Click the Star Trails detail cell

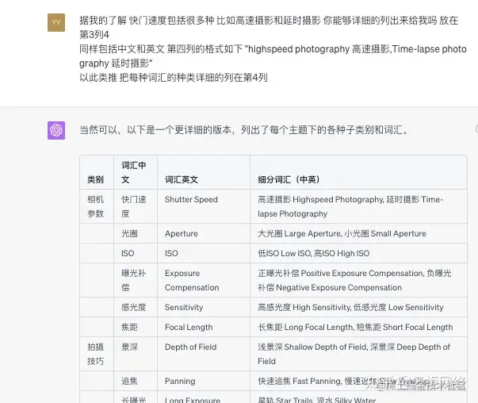pyautogui.click(x=358, y=397)
